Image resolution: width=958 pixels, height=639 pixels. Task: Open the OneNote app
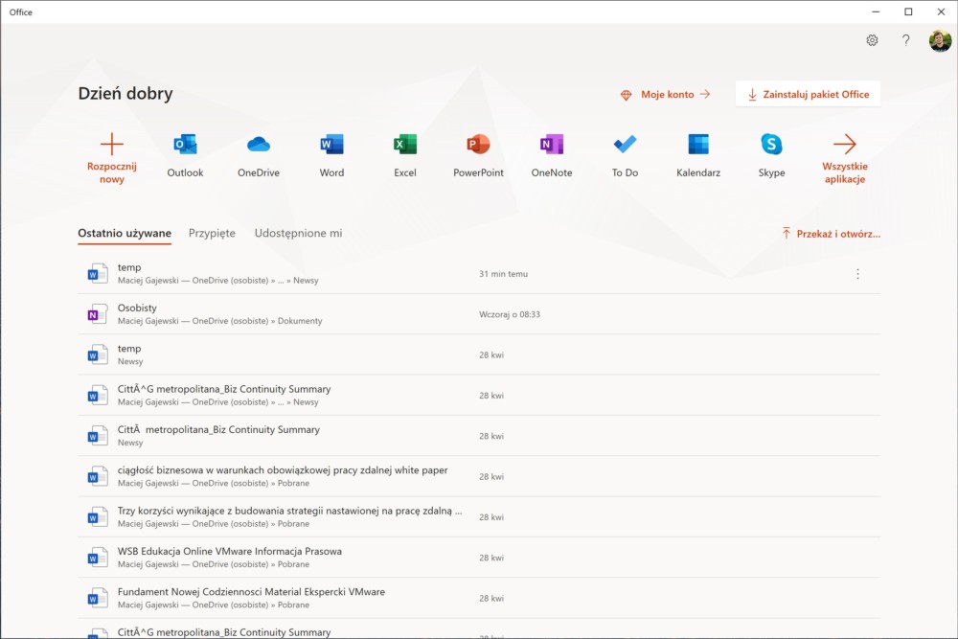tap(552, 156)
